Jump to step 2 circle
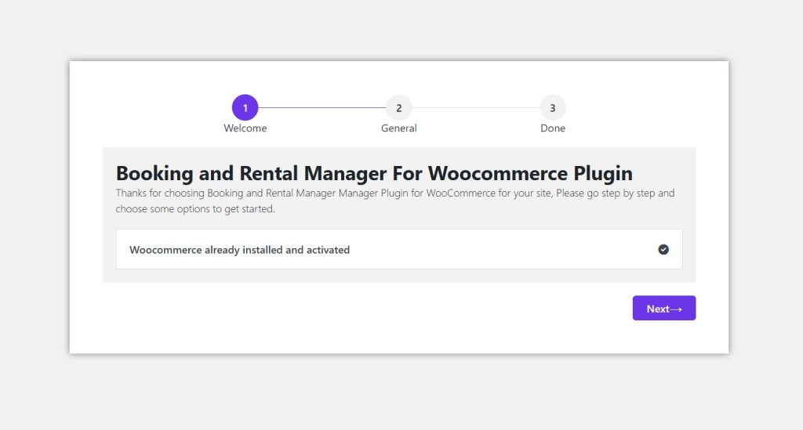Image resolution: width=803 pixels, height=430 pixels. point(398,108)
